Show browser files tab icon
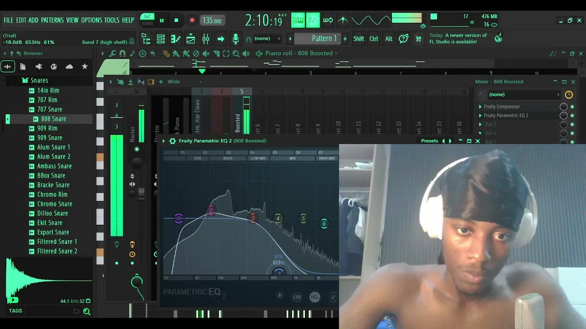 pyautogui.click(x=22, y=67)
